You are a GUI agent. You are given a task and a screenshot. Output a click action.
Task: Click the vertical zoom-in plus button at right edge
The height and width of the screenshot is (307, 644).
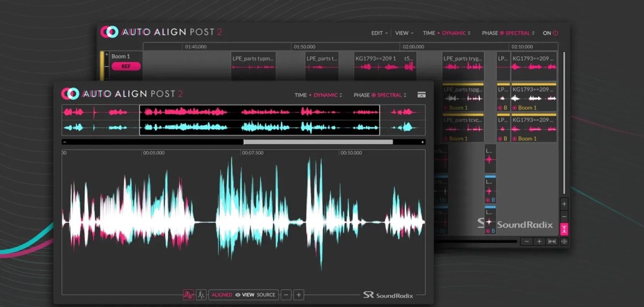[x=564, y=204]
